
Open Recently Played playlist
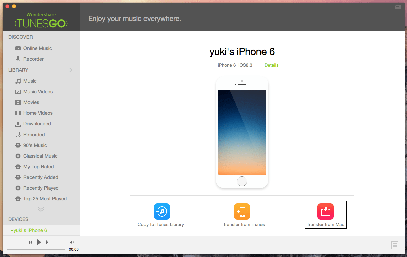point(37,188)
